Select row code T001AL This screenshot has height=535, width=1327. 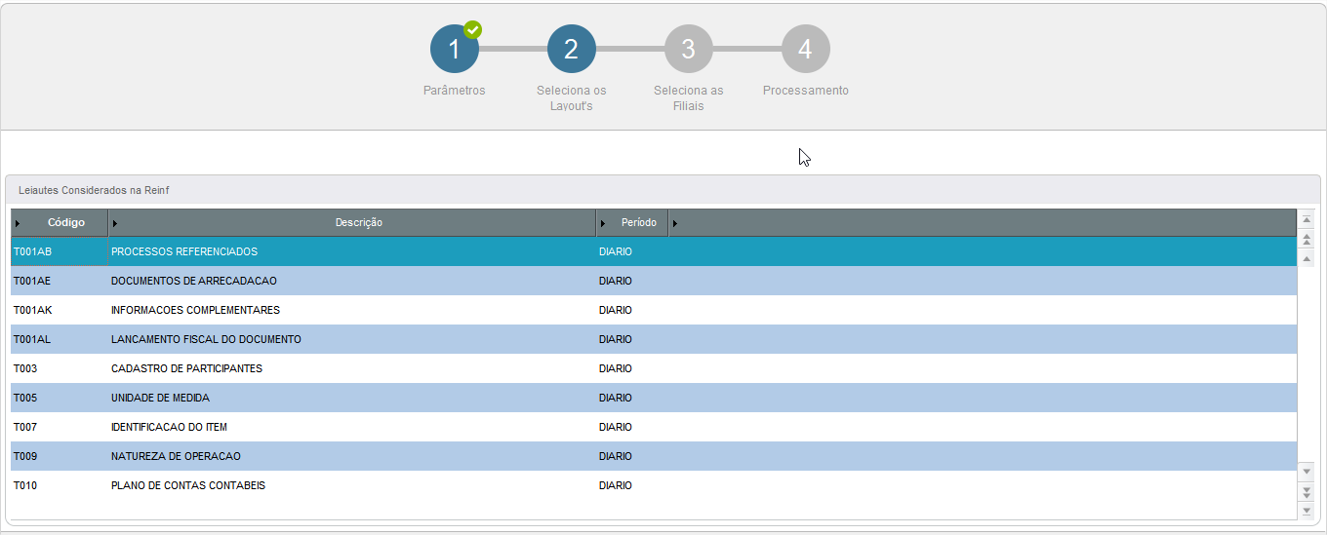pyautogui.click(x=32, y=339)
